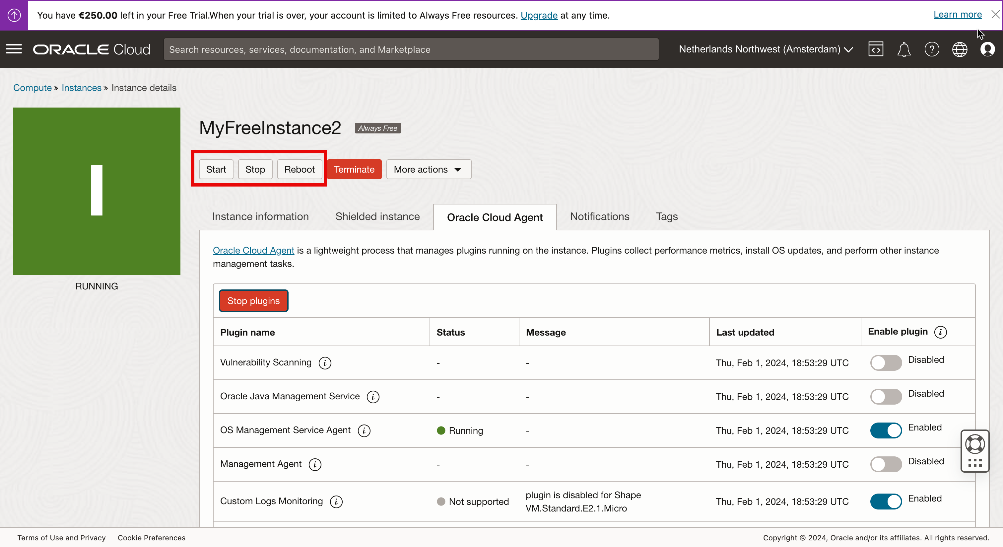Switch to the Shielded instance tab

pos(377,217)
